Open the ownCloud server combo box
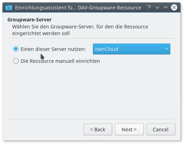The image size is (185, 145). click(131, 49)
